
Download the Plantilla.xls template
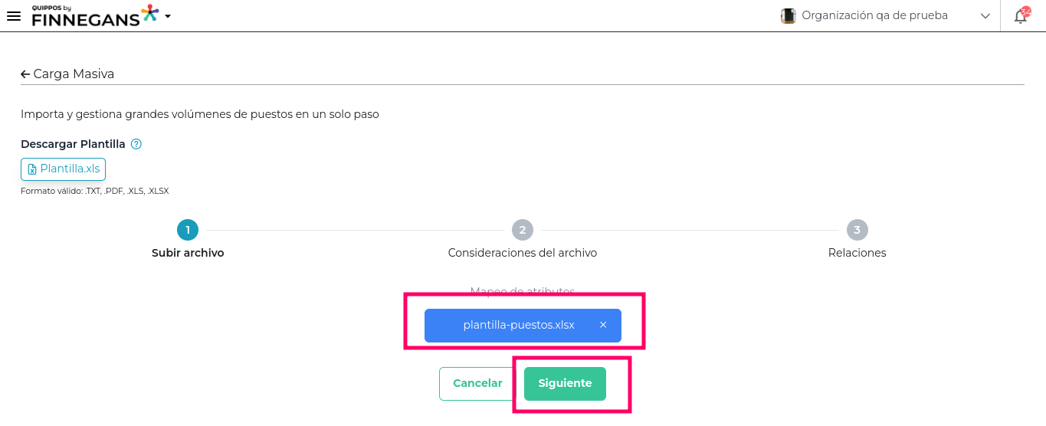click(63, 169)
